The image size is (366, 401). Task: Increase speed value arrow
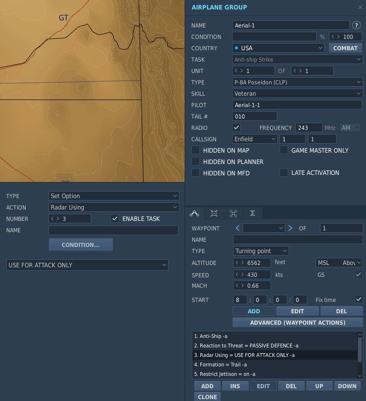242,274
